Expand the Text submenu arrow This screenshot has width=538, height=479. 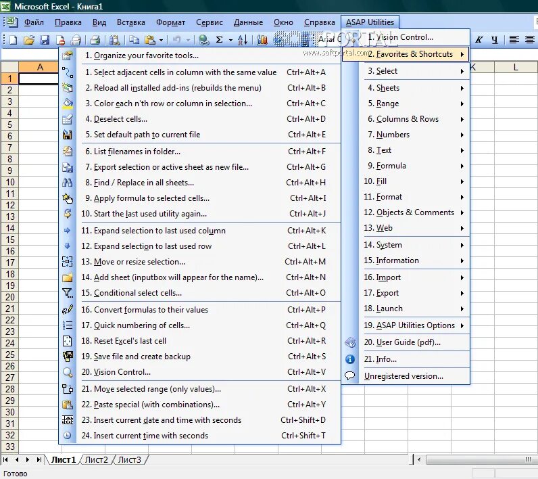(462, 150)
